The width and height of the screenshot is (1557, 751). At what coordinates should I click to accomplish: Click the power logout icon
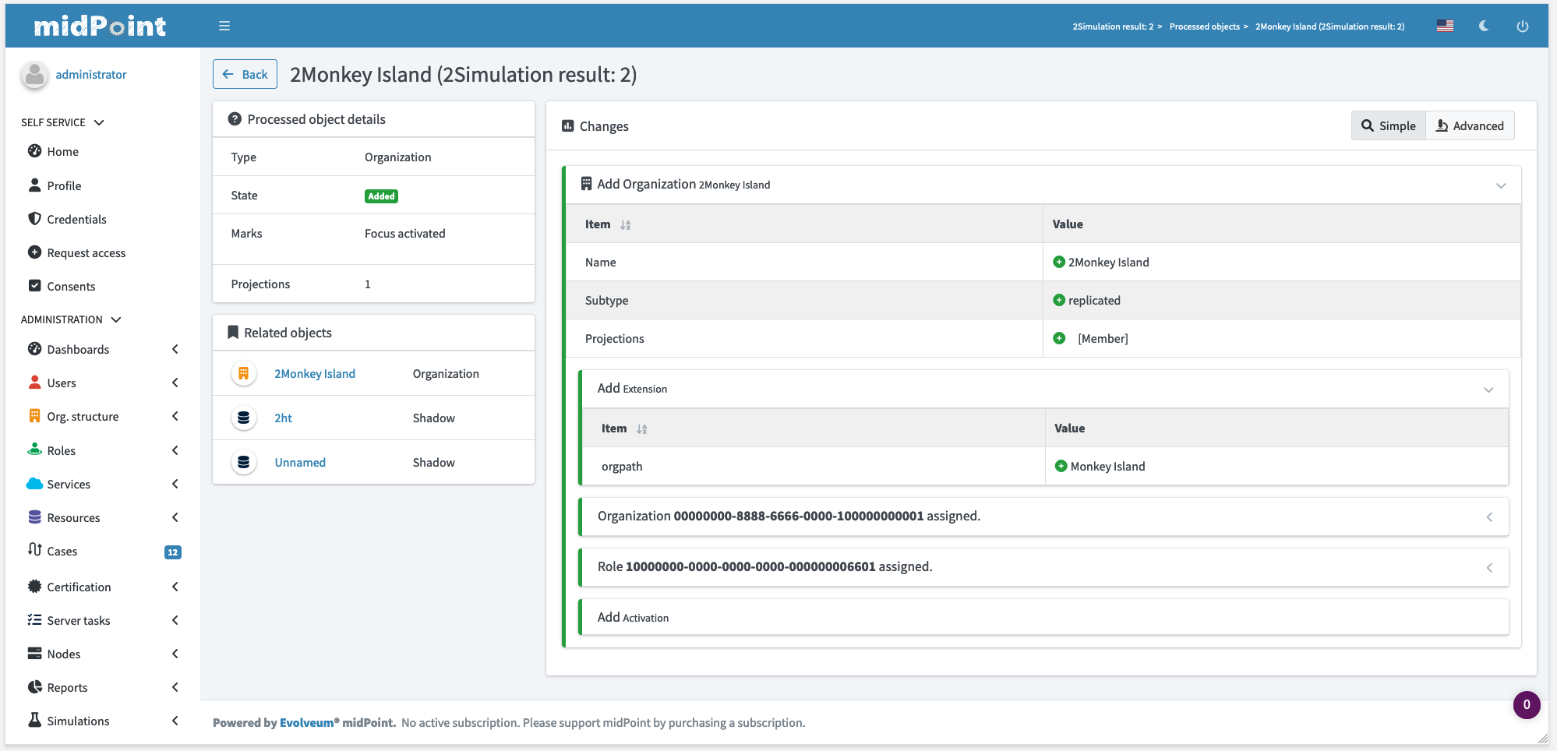(1522, 26)
